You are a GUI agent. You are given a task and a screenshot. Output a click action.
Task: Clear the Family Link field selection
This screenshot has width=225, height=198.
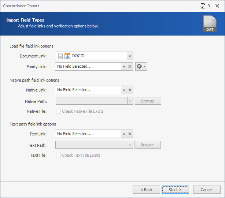pos(130,67)
